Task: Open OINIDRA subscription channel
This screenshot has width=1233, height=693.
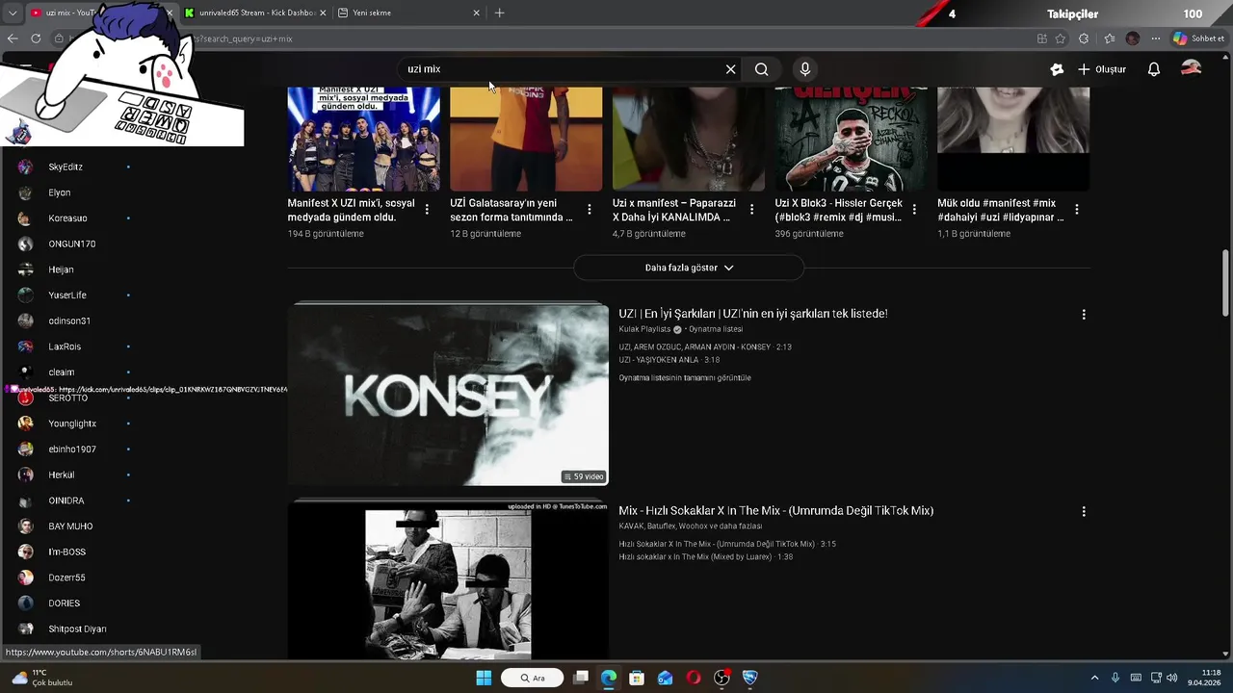Action: point(67,500)
